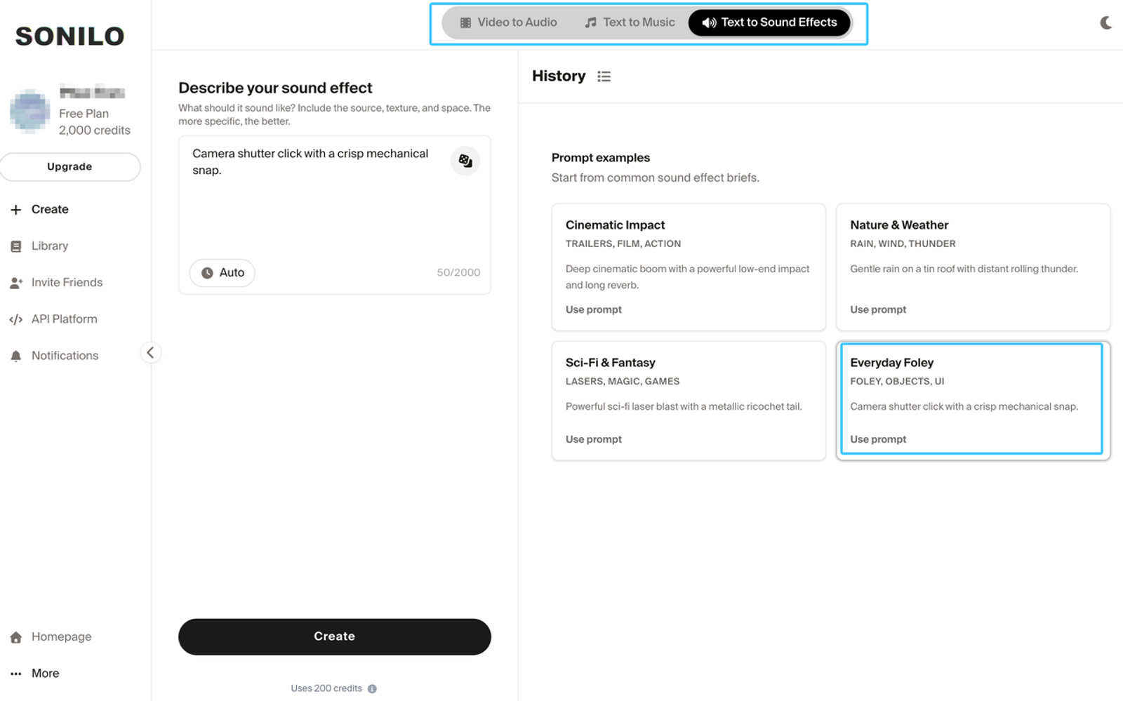Image resolution: width=1123 pixels, height=701 pixels.
Task: Click the blurred user avatar
Action: 29,111
